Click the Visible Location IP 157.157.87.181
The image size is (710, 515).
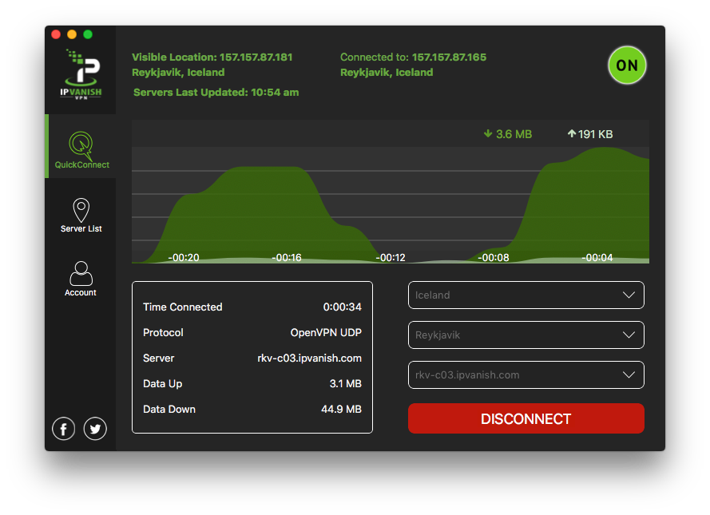point(256,57)
